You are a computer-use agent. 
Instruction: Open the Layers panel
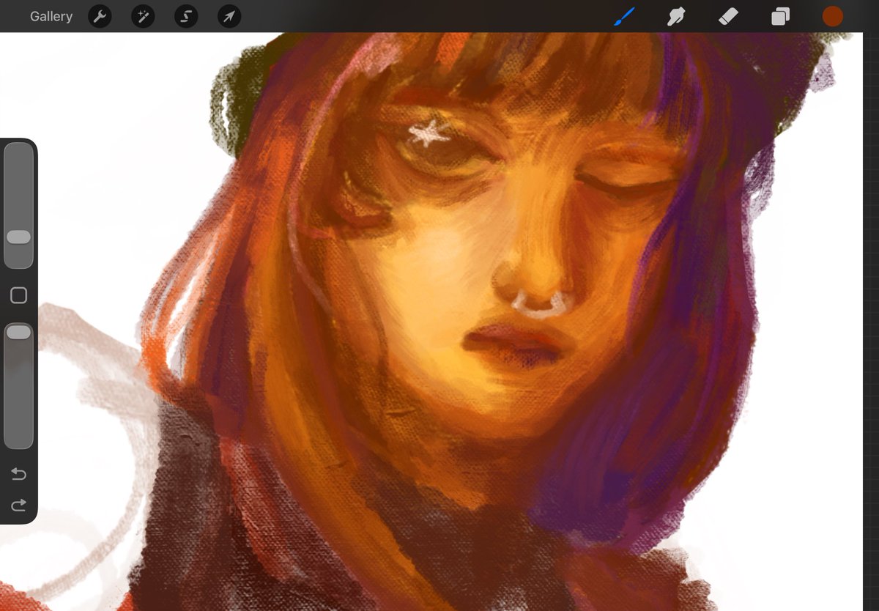(x=781, y=16)
